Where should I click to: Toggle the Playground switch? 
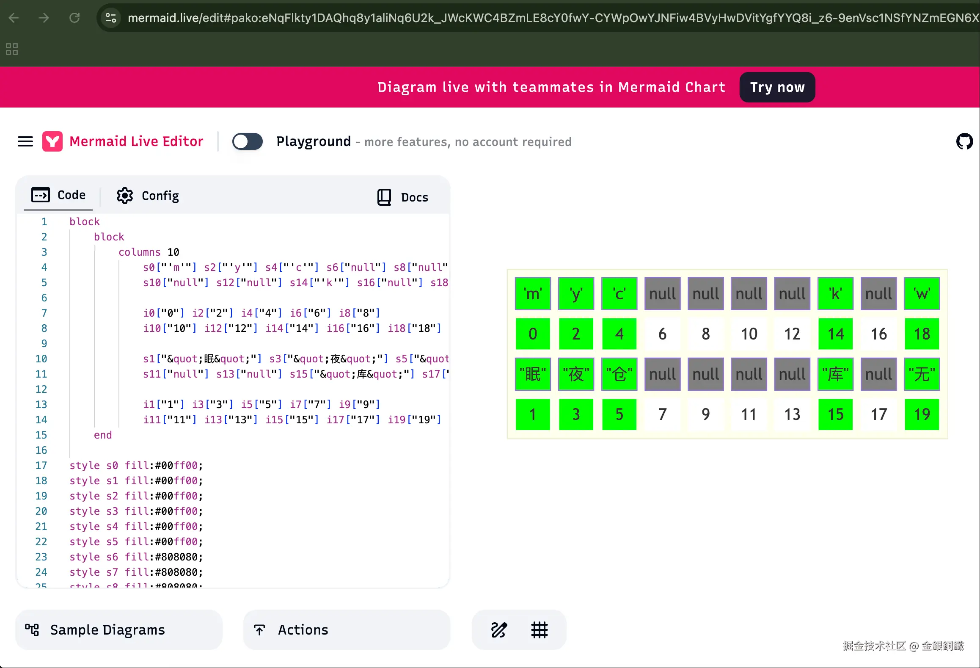coord(248,141)
